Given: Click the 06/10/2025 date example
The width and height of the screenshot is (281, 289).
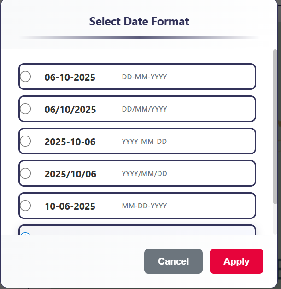Looking at the screenshot, I should point(70,109).
